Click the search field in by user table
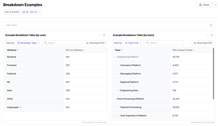 coord(63,43)
